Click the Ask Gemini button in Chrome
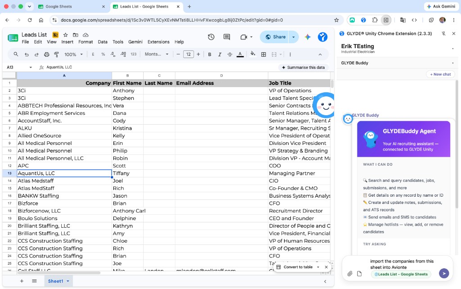 (441, 6)
